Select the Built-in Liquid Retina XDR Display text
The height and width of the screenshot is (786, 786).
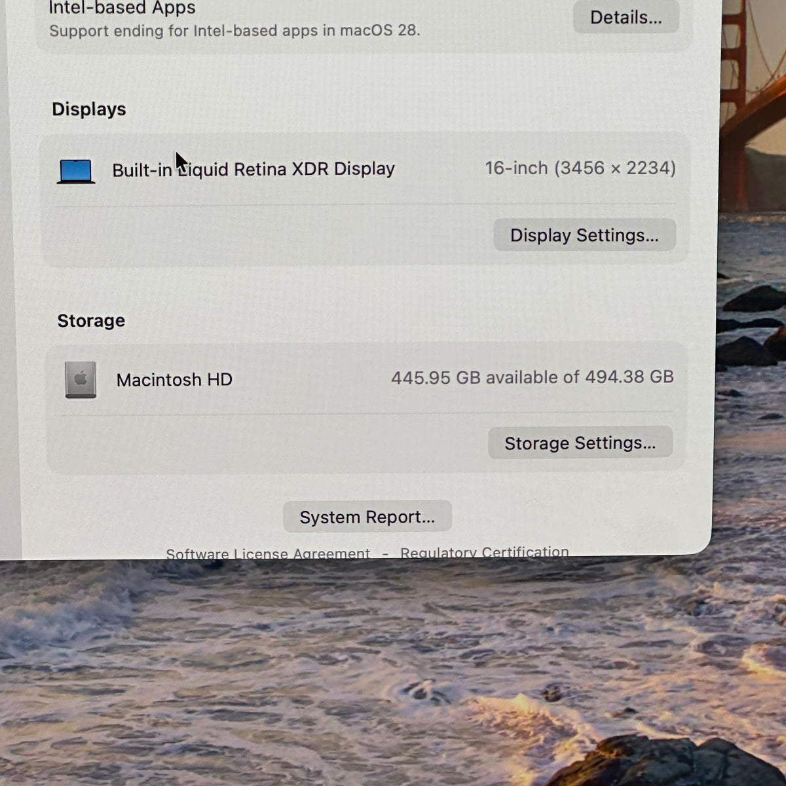(253, 169)
